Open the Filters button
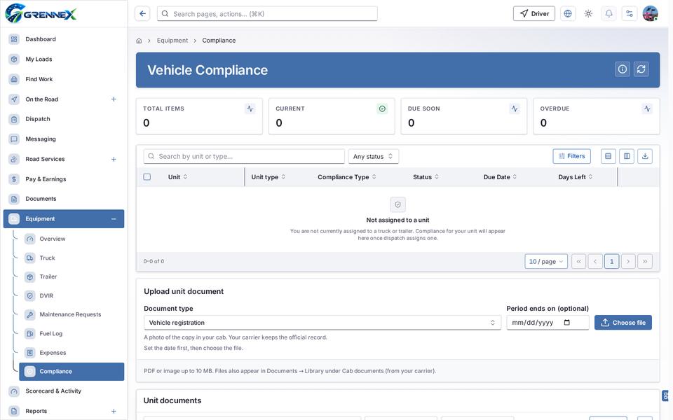The height and width of the screenshot is (420, 673). click(572, 156)
